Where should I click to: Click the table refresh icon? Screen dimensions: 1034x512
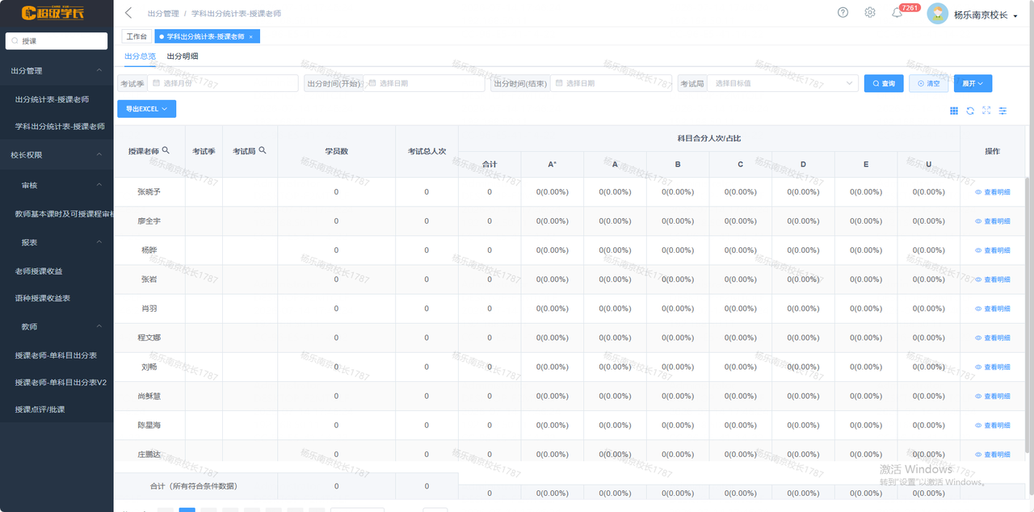pyautogui.click(x=970, y=111)
